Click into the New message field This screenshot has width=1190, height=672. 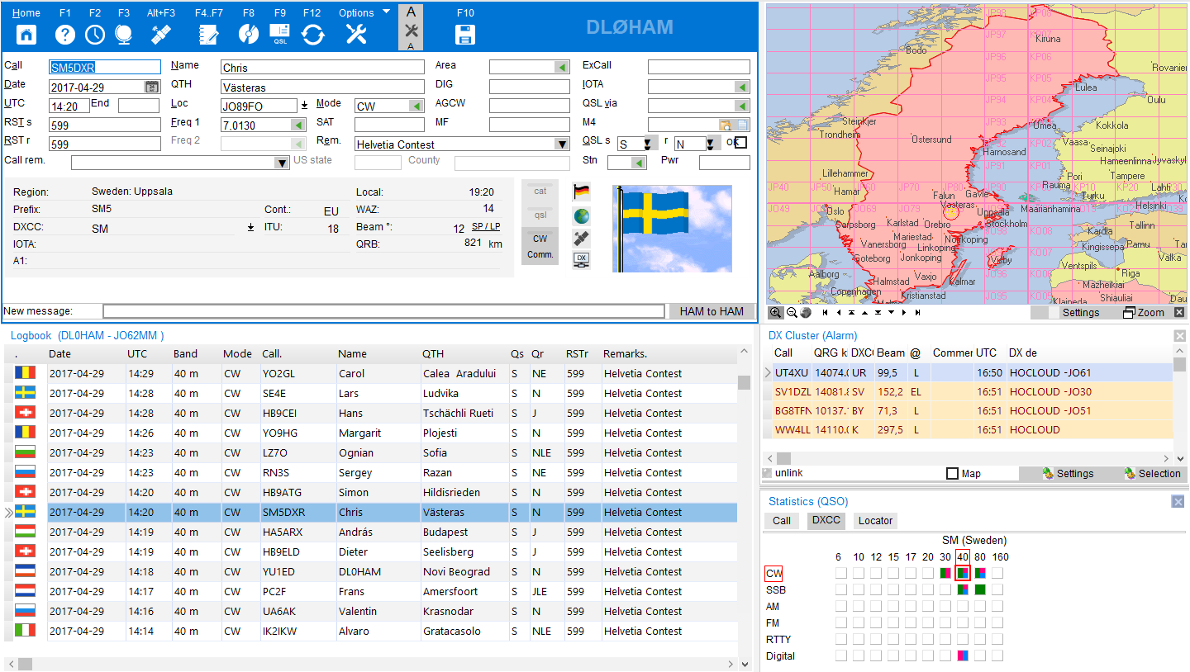[x=383, y=311]
